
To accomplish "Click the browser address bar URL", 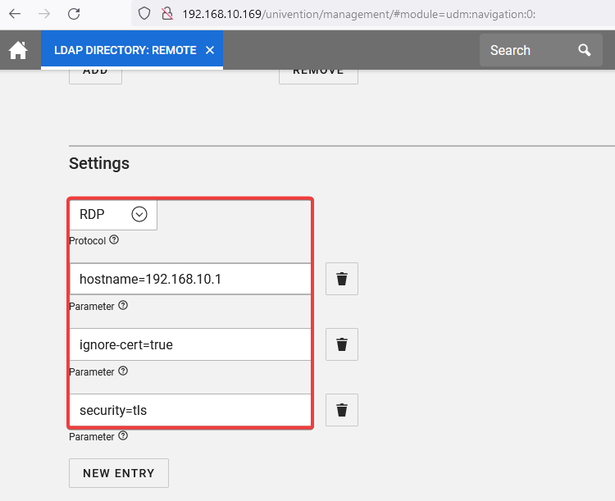I will tap(359, 13).
